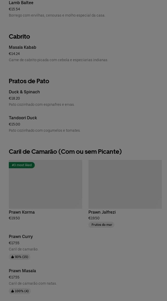167x301 pixels.
Task: Choose the Duck & Spinach dish
Action: tap(24, 92)
